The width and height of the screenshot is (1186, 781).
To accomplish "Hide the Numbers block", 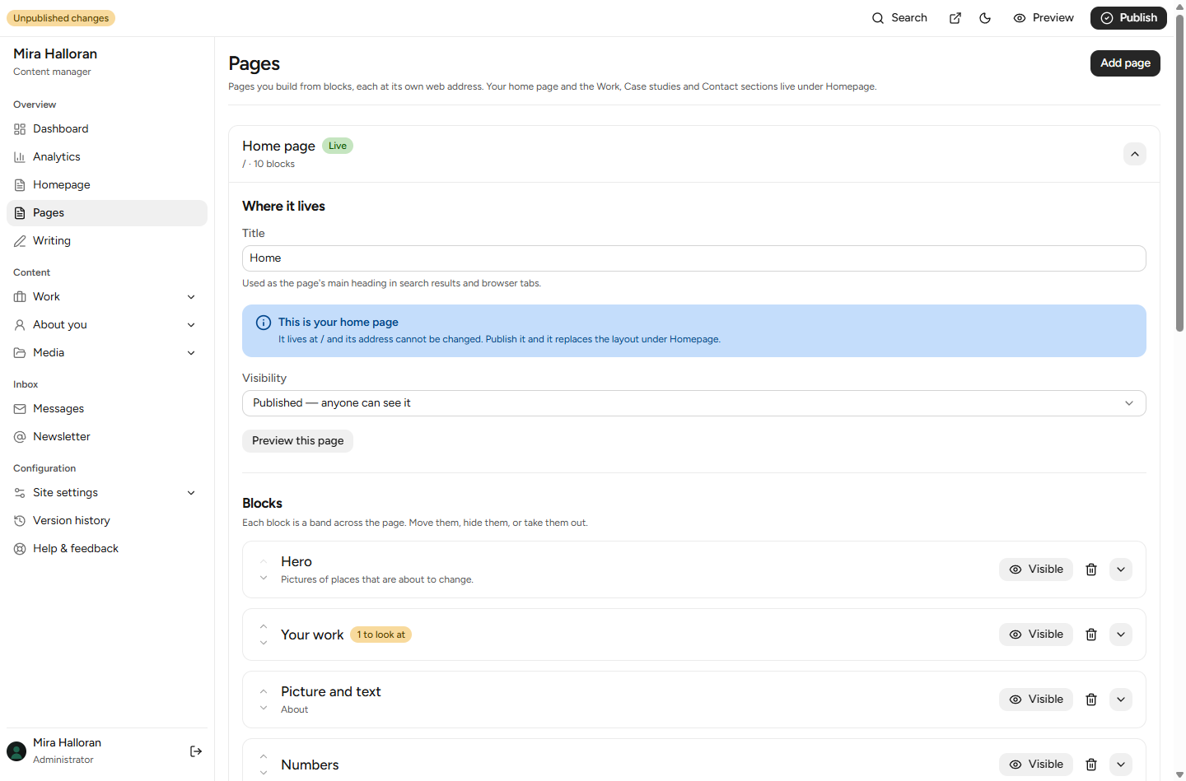I will tap(1036, 765).
